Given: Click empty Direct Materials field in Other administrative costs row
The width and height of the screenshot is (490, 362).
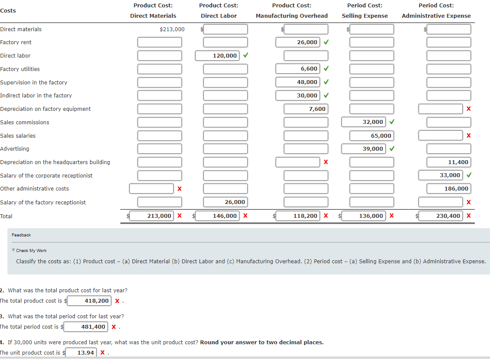Looking at the screenshot, I should pos(152,188).
